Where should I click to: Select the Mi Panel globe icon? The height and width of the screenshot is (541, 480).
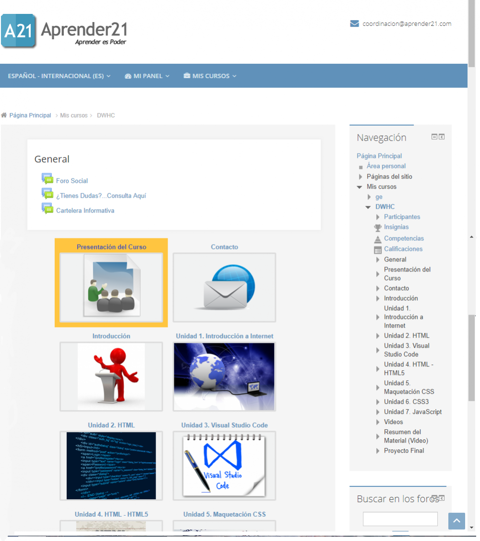[128, 76]
